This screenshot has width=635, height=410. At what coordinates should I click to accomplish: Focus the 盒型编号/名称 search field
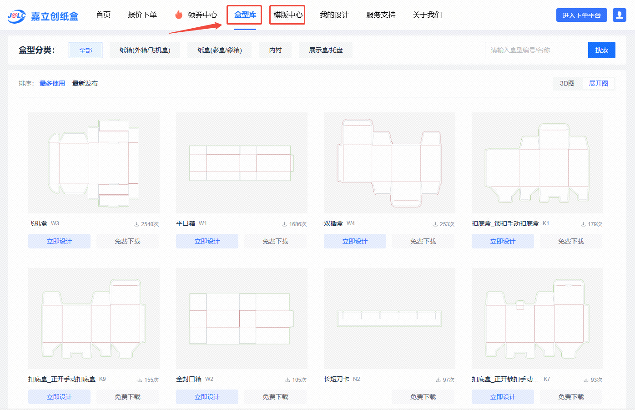pos(536,50)
